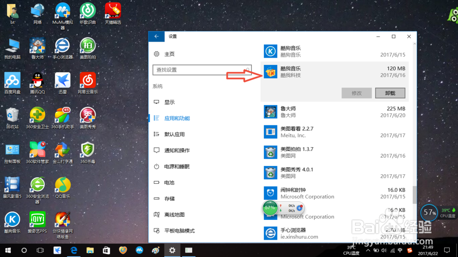The width and height of the screenshot is (458, 257).
Task: Open Task View on the taskbar
Action: coord(40,250)
